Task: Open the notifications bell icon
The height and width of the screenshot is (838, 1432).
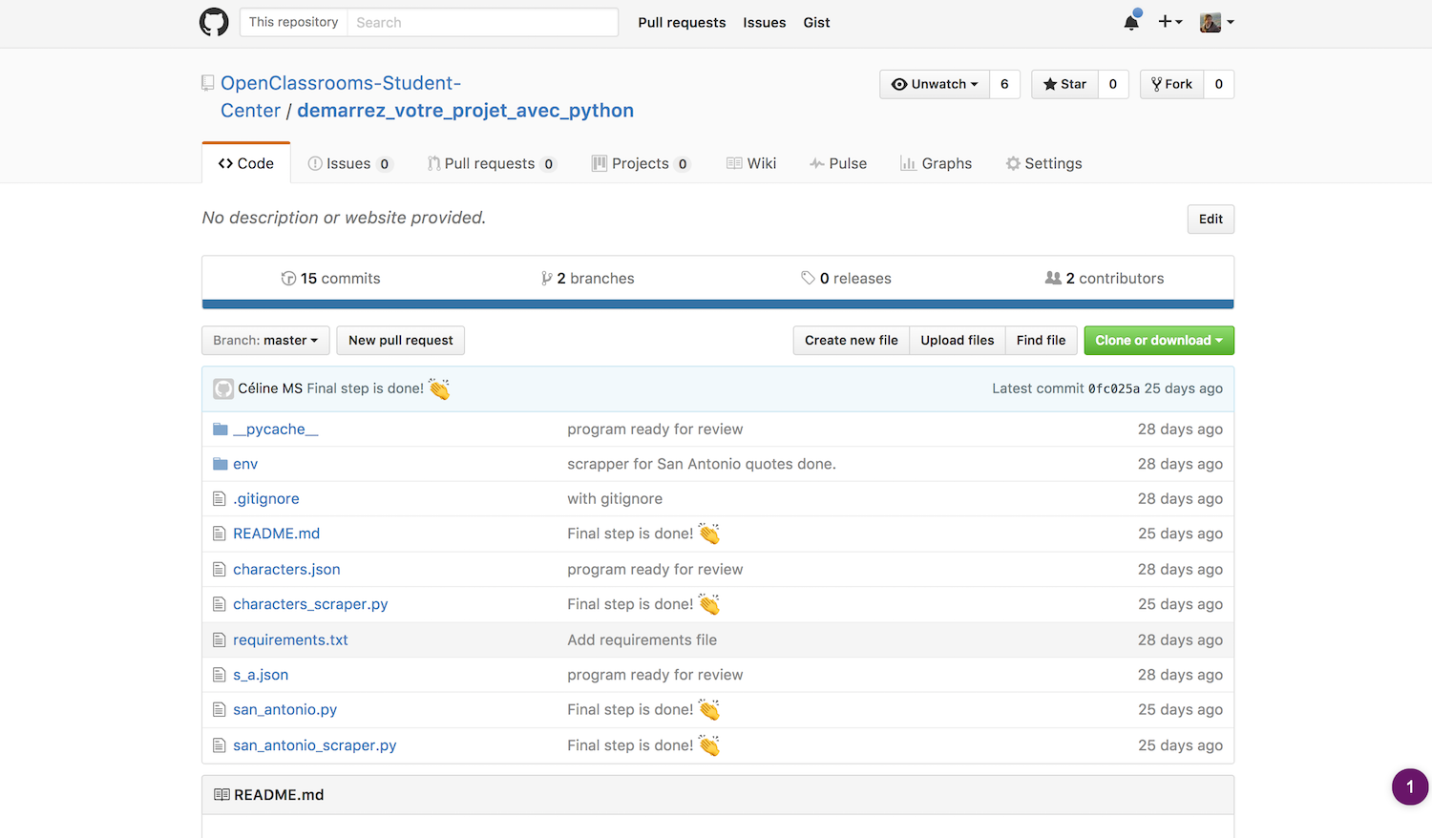Action: click(1131, 21)
